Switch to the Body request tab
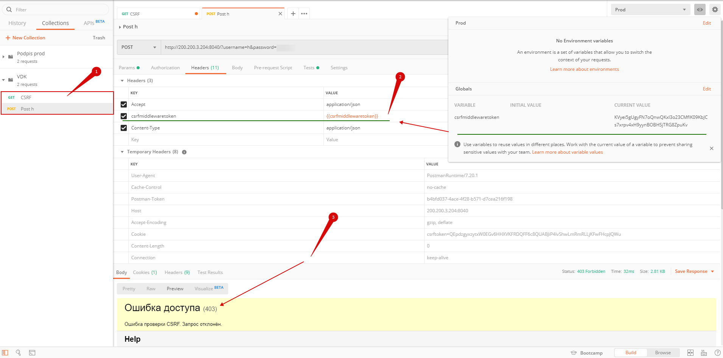This screenshot has width=723, height=358. pyautogui.click(x=237, y=68)
